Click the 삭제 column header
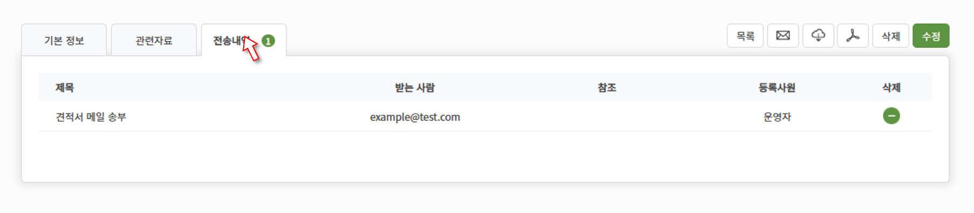Viewport: 974px width, 213px height. (892, 87)
